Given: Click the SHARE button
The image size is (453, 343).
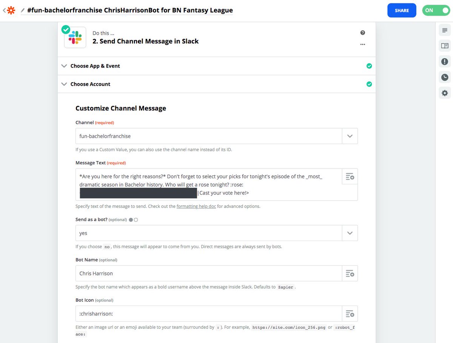Looking at the screenshot, I should click(x=402, y=11).
